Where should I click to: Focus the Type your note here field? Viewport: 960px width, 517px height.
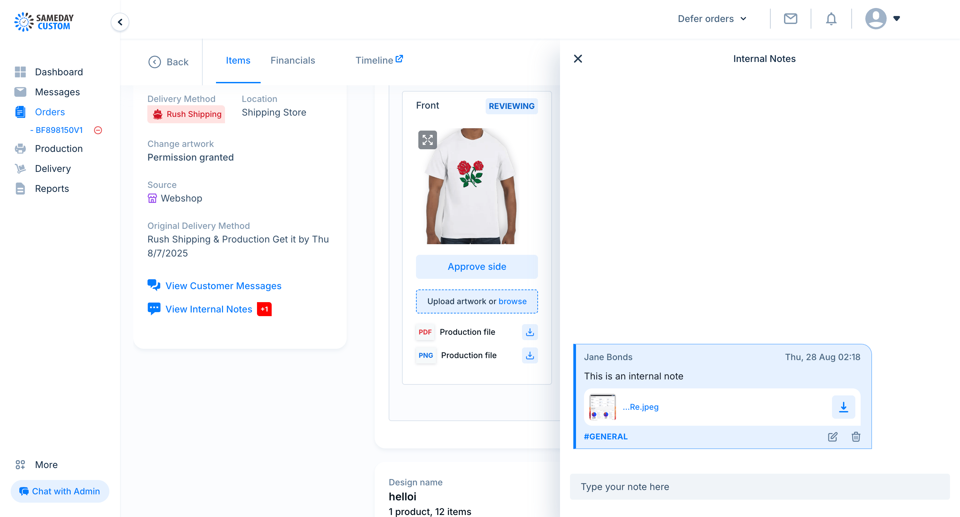760,486
